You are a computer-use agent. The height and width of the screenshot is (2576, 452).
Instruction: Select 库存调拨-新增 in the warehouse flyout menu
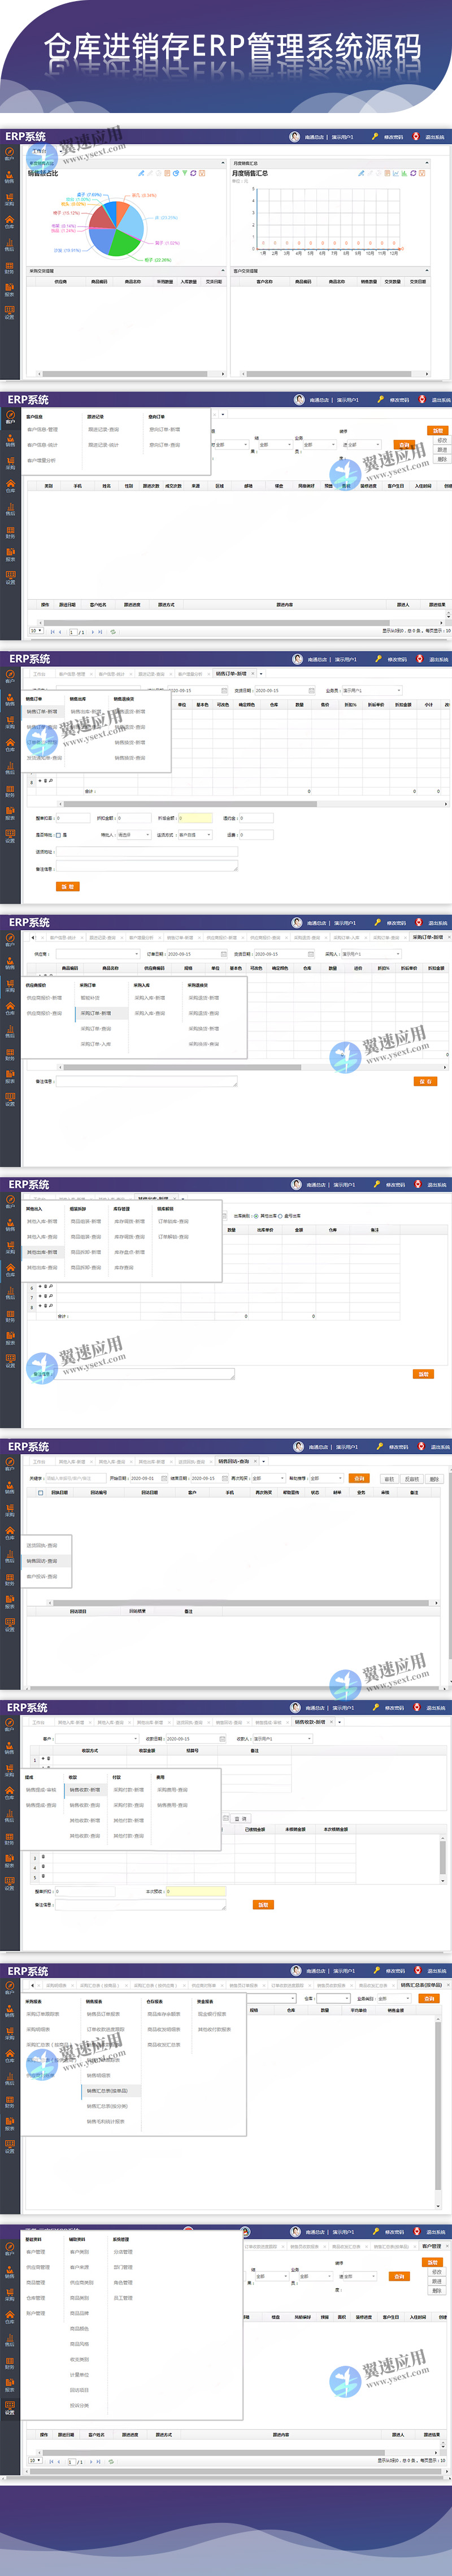tap(129, 1221)
